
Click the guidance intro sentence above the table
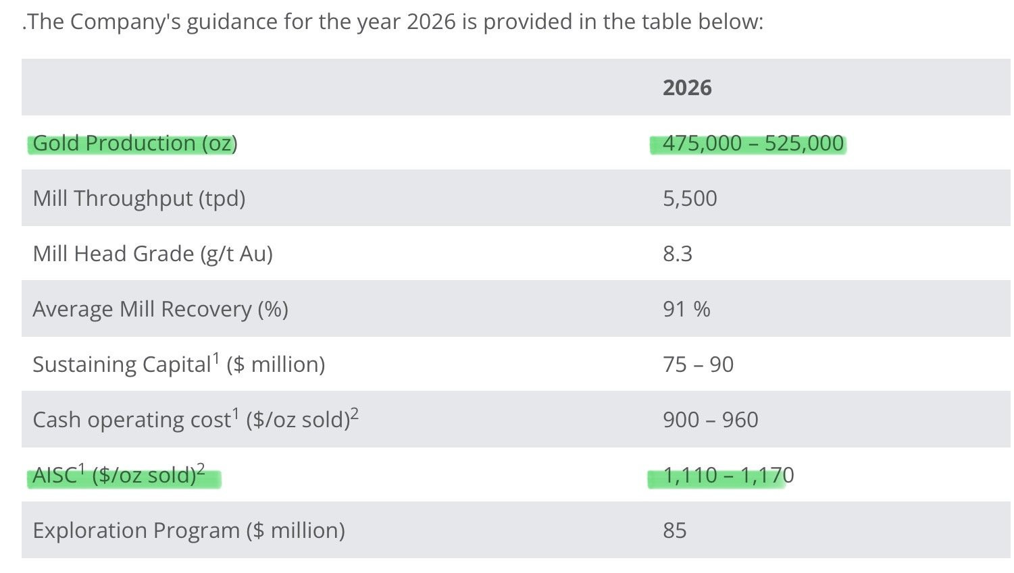392,22
